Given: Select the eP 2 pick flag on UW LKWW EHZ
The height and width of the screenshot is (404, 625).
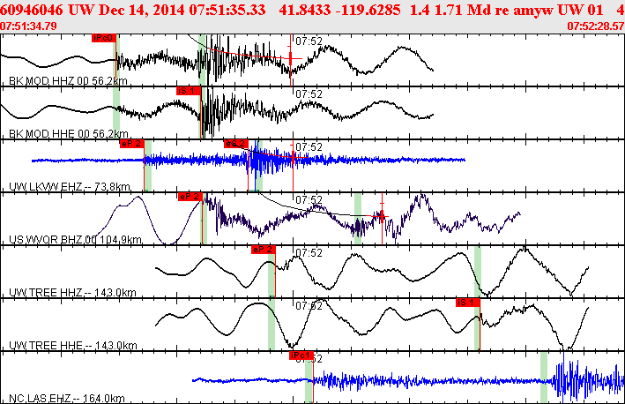Looking at the screenshot, I should [x=132, y=144].
